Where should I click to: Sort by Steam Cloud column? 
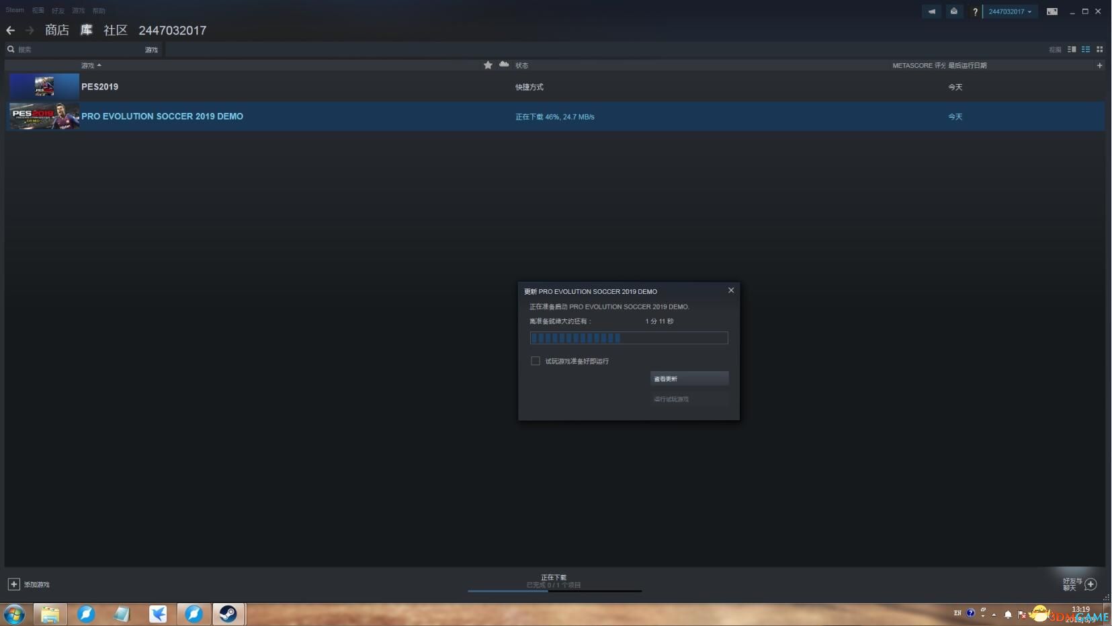pos(504,64)
